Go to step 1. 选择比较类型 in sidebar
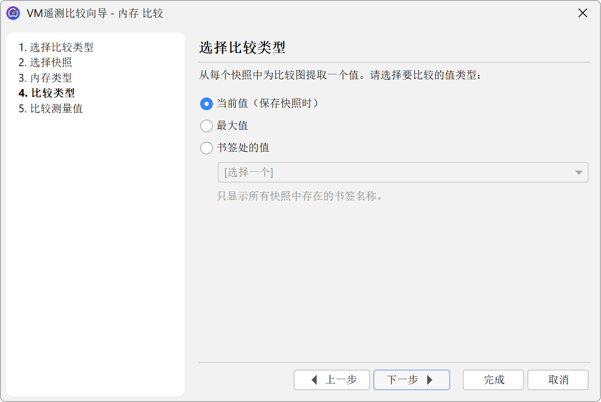601x402 pixels. pos(56,47)
